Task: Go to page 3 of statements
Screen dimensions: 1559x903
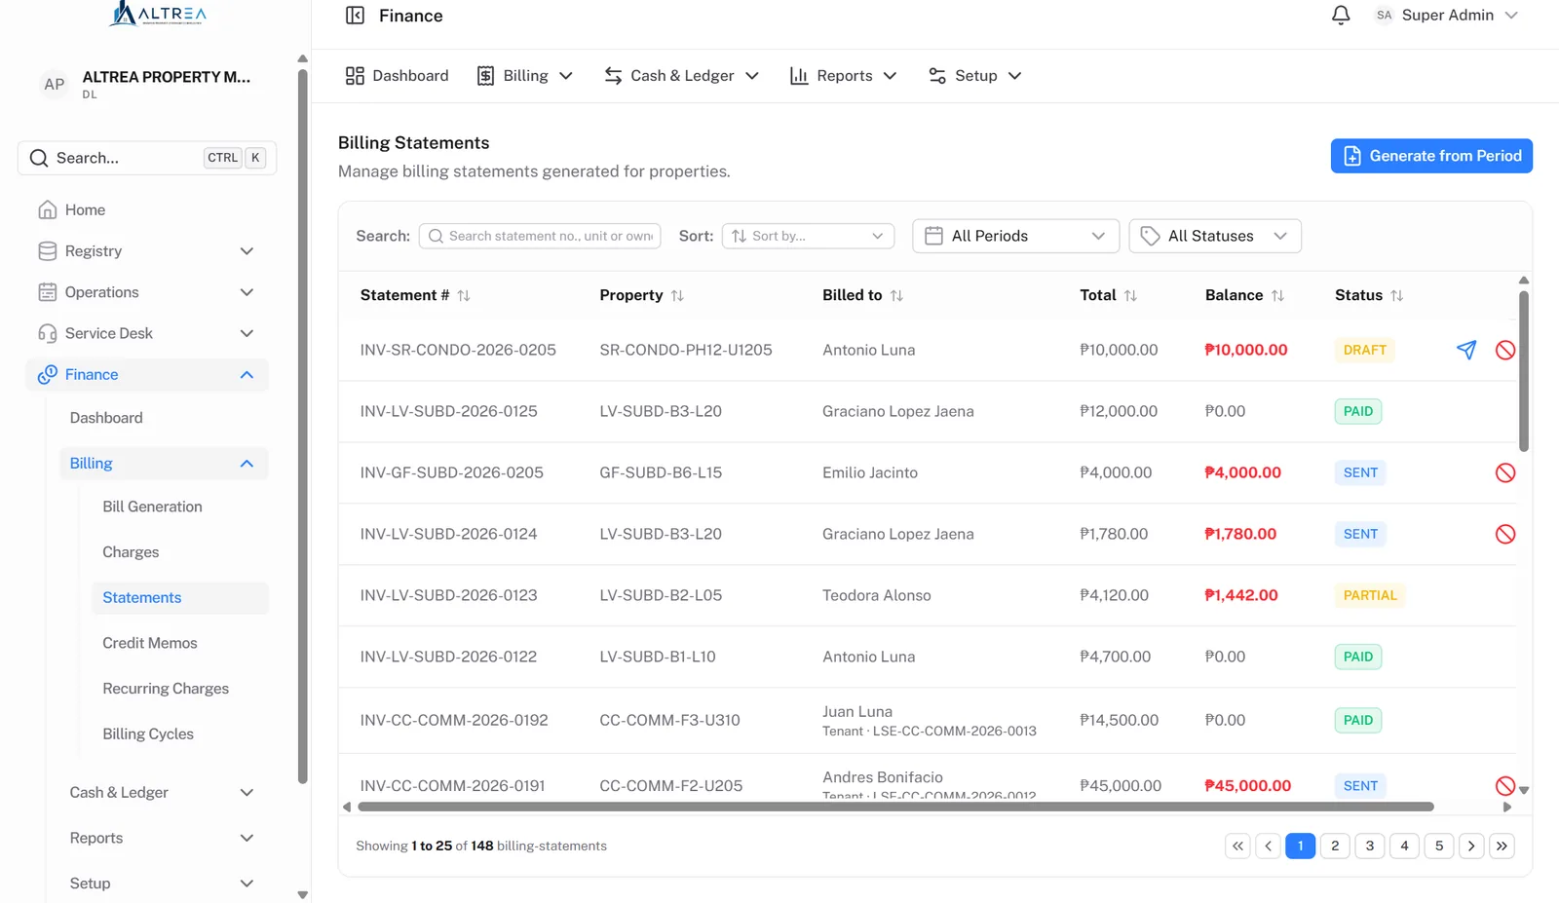Action: point(1370,846)
